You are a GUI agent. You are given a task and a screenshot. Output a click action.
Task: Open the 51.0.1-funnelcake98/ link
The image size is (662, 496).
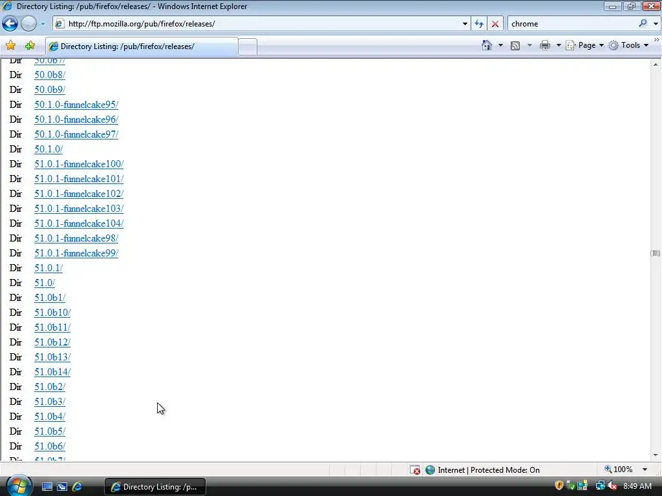click(x=76, y=238)
